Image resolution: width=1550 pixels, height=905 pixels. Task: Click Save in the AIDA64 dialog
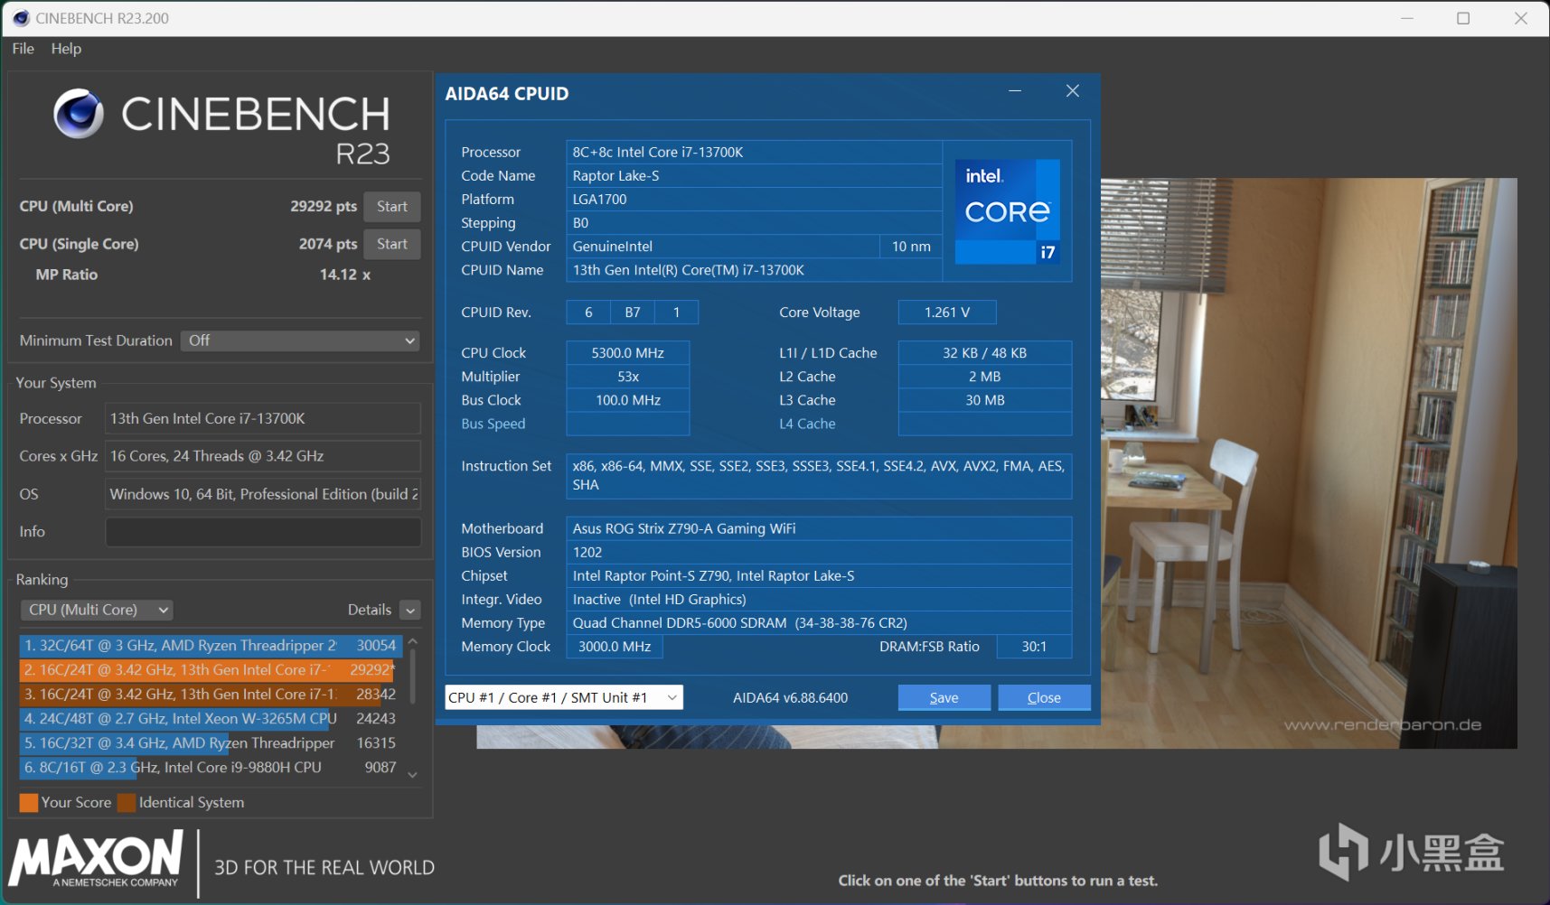[944, 697]
